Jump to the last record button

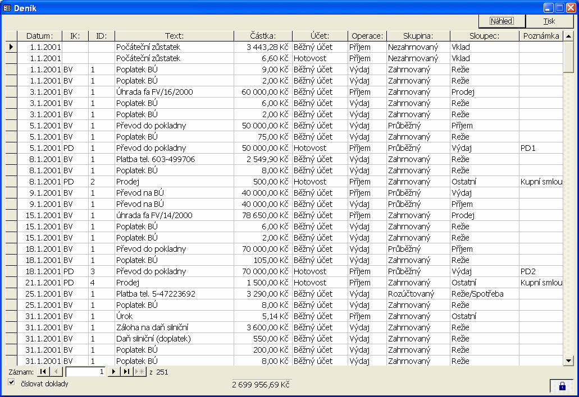pyautogui.click(x=126, y=372)
